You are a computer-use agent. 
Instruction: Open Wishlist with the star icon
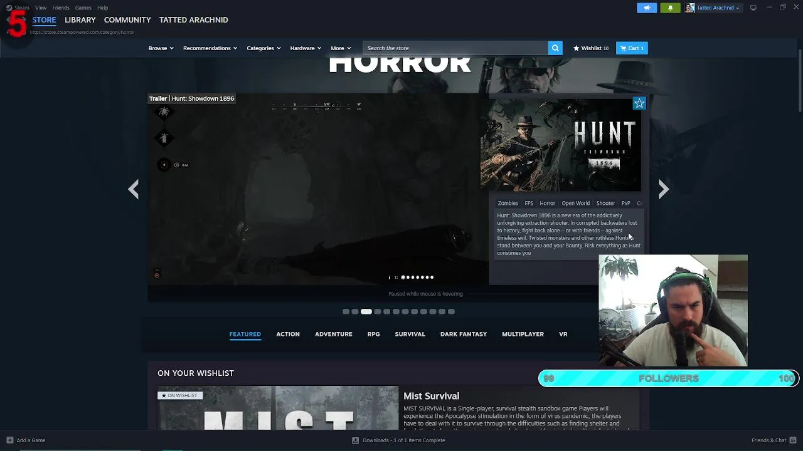click(x=590, y=48)
